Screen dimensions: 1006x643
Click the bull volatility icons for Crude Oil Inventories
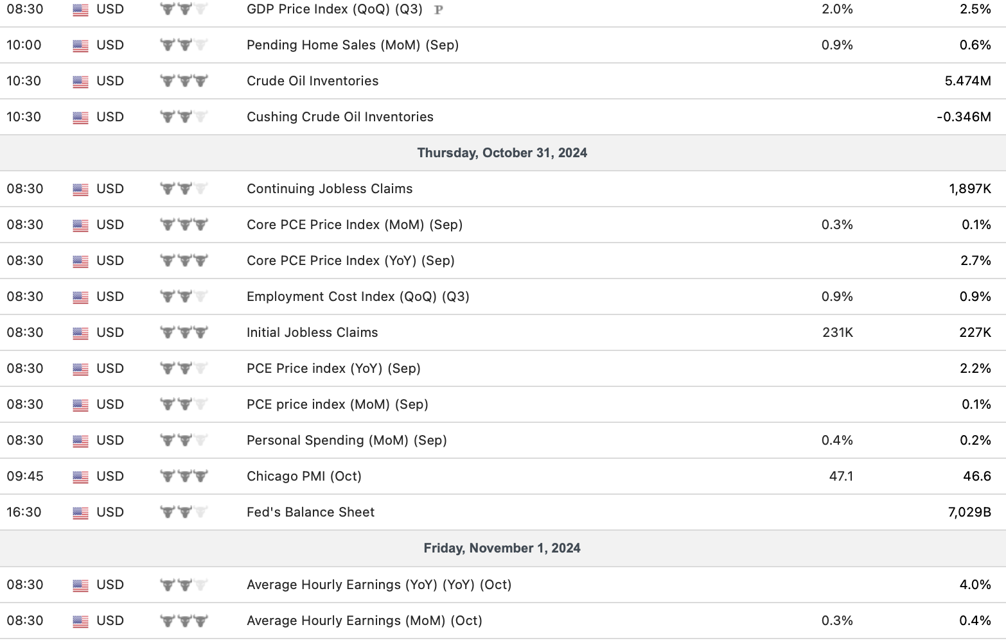pyautogui.click(x=184, y=81)
